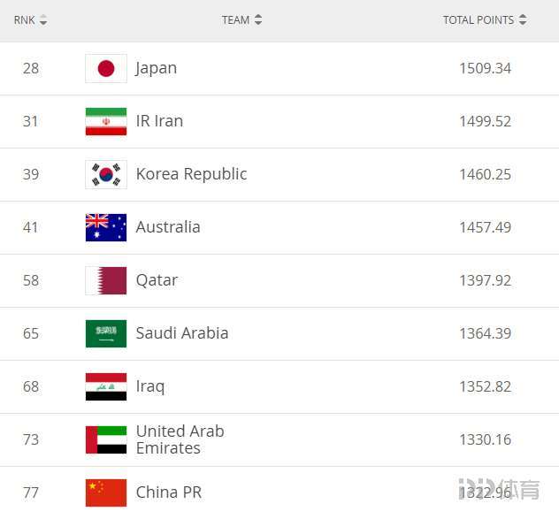Screen dimensions: 559x519
Task: Click the Saudi Arabia flag icon
Action: tap(106, 333)
